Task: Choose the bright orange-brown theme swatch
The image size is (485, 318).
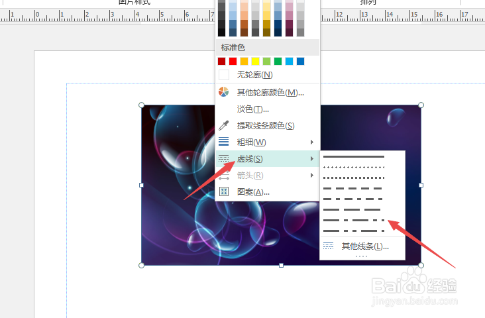Action: coord(244,24)
